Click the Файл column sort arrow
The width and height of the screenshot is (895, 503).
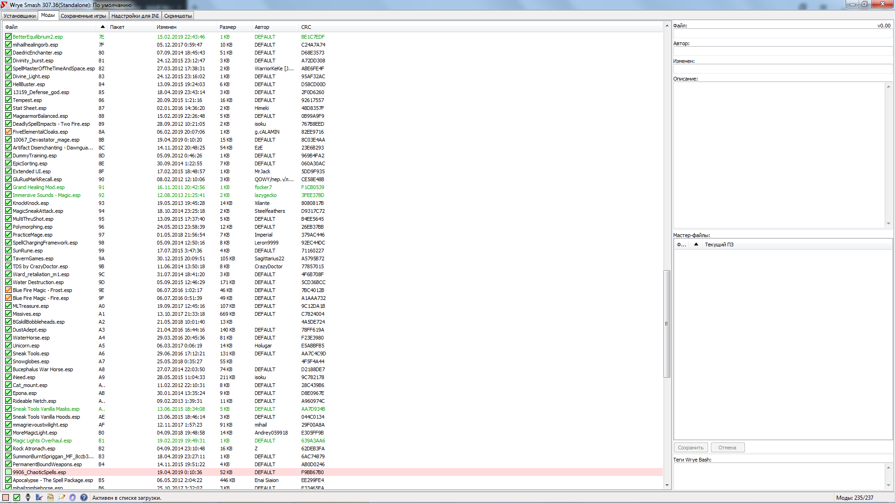point(103,27)
